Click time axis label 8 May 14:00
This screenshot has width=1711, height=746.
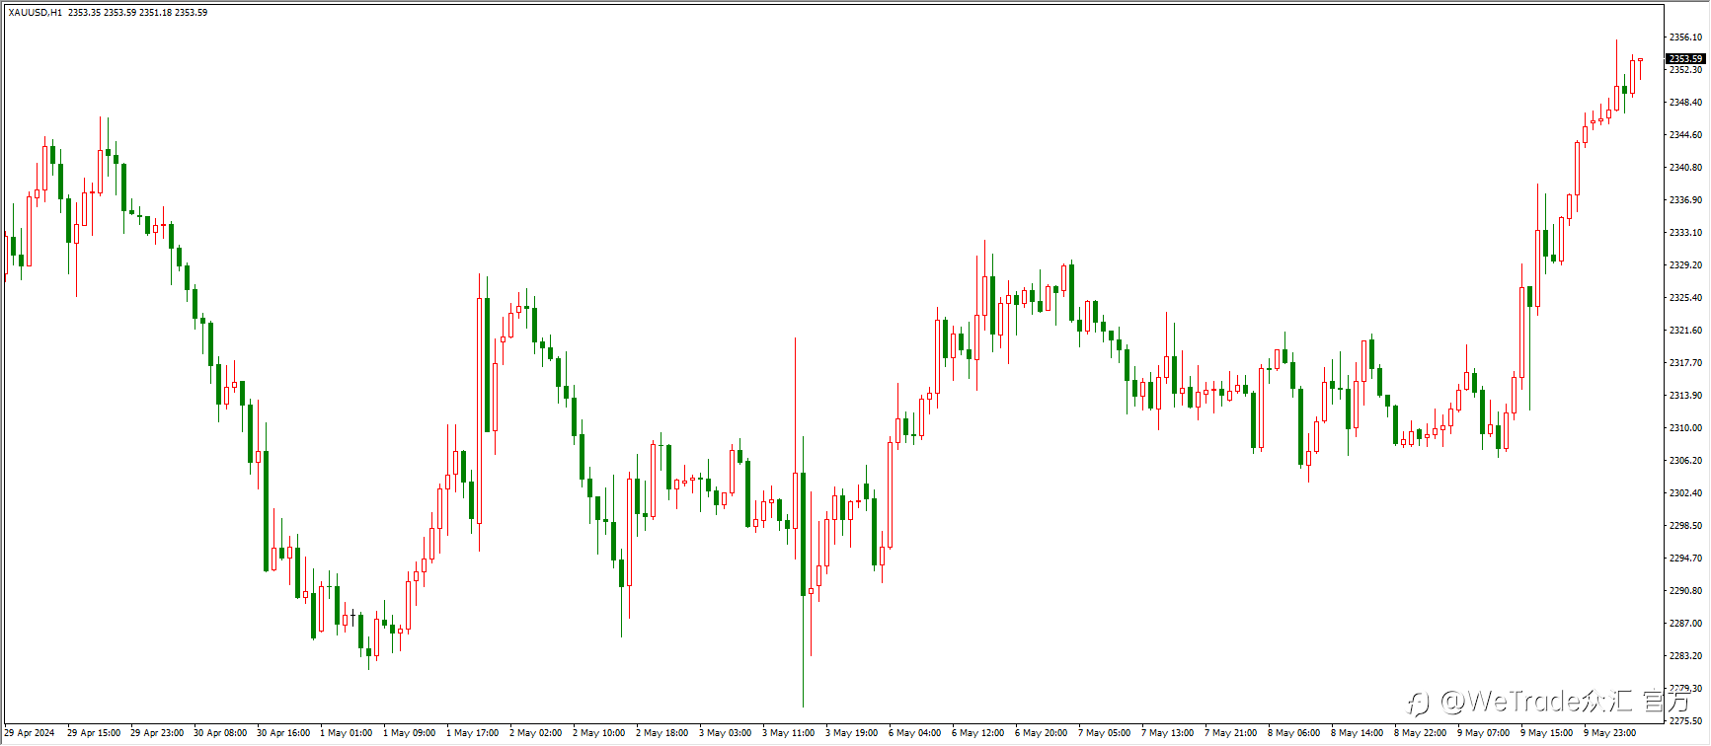click(1358, 733)
